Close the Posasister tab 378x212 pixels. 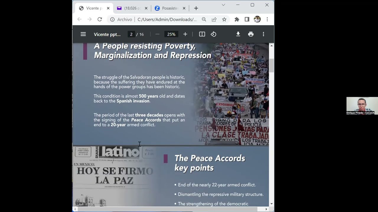tap(184, 8)
